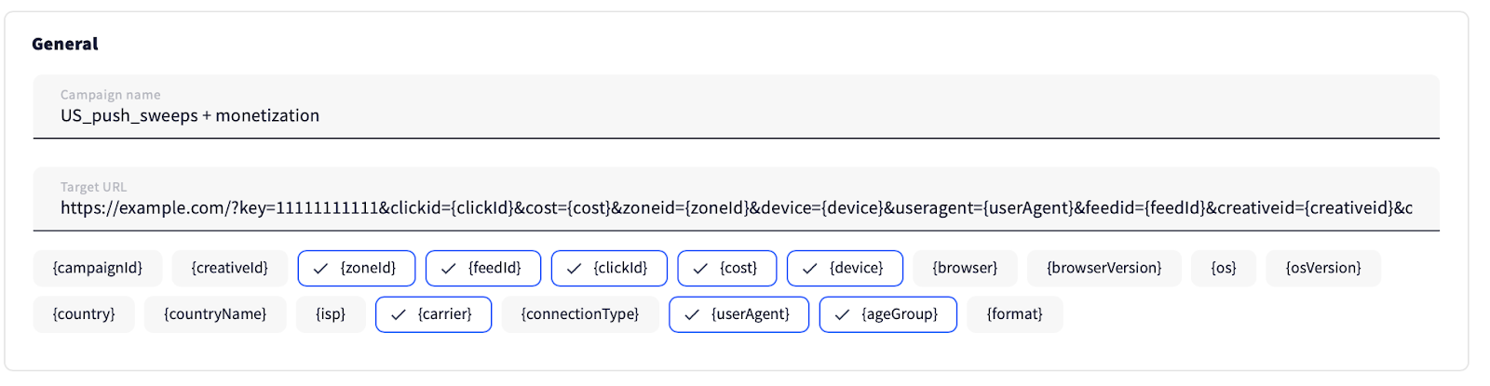Add the {format} macro chip
Screen dimensions: 1490x386
[x=1015, y=314]
